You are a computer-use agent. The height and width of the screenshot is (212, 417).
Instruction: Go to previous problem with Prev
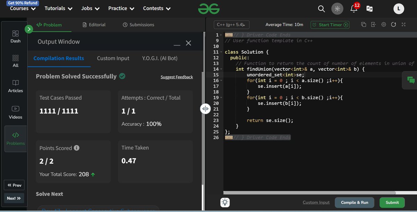coord(14,185)
